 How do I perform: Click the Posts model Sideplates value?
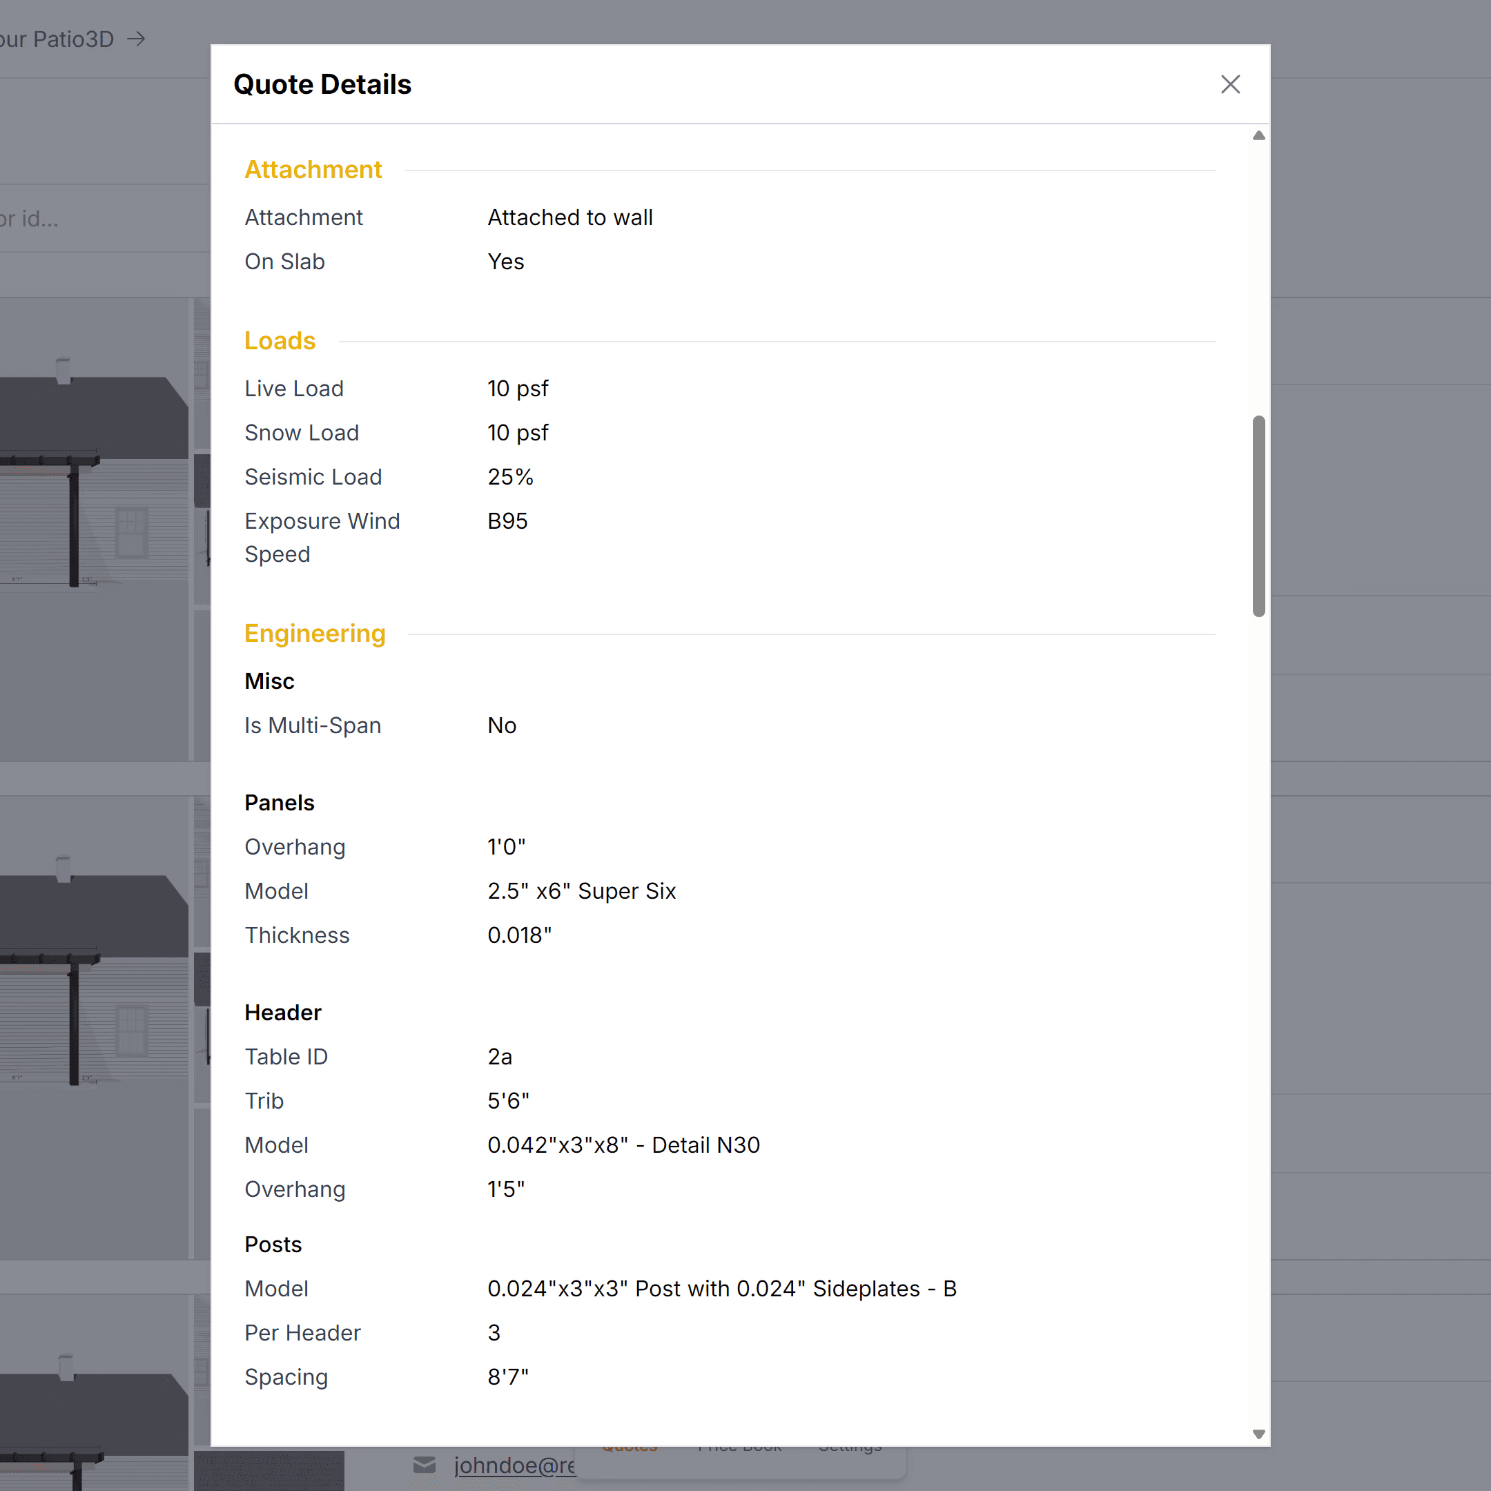pyautogui.click(x=721, y=1288)
